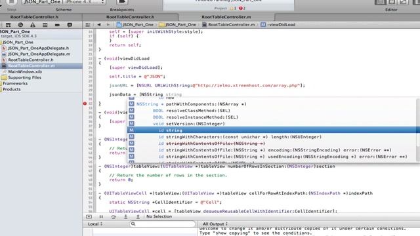The image size is (420, 236).
Task: Click the No Selection debug label
Action: pyautogui.click(x=159, y=216)
